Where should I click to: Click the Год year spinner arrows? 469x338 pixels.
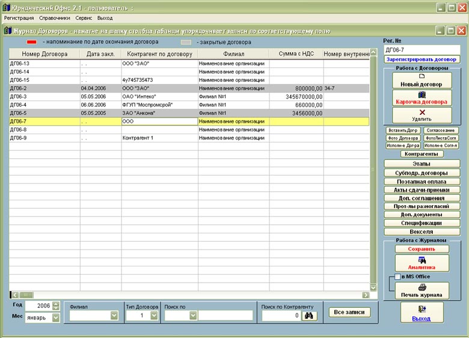tap(56, 306)
